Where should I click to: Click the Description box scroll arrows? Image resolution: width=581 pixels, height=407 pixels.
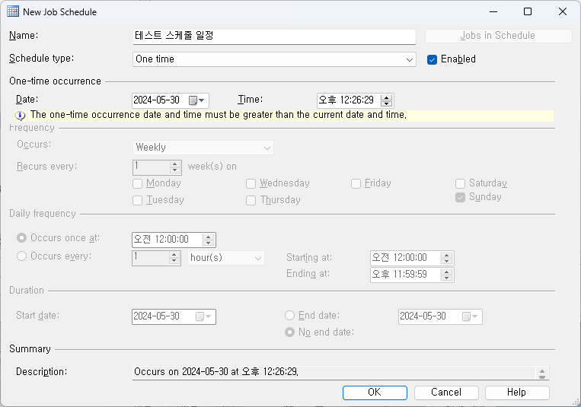542,374
